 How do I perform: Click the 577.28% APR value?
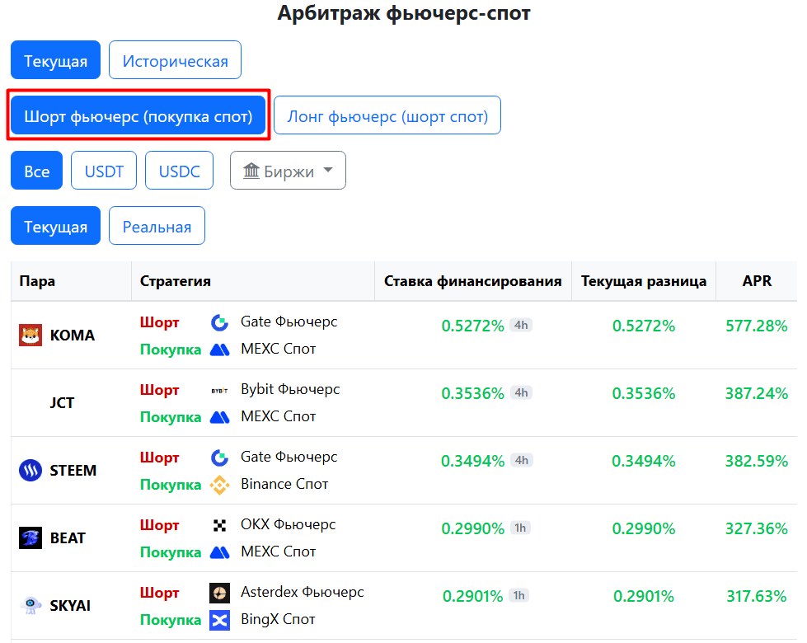757,326
